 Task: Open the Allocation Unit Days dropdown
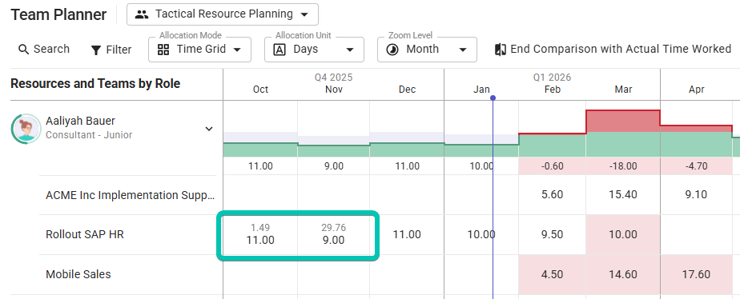click(314, 50)
